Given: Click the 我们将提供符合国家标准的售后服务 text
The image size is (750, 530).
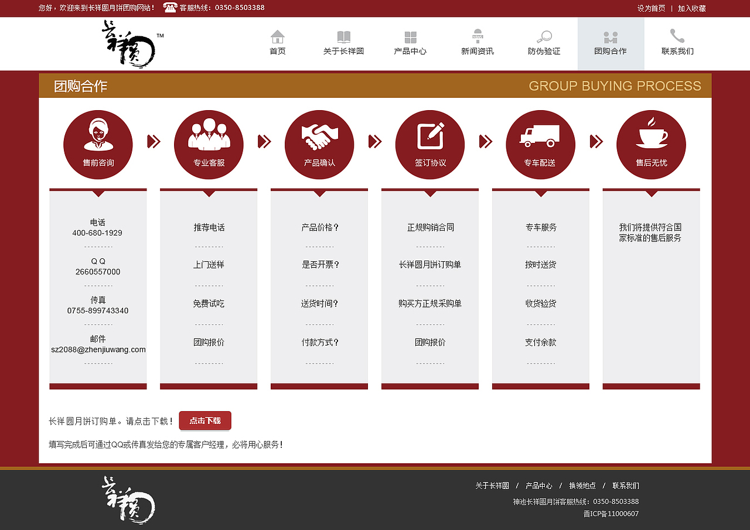Looking at the screenshot, I should [x=650, y=232].
